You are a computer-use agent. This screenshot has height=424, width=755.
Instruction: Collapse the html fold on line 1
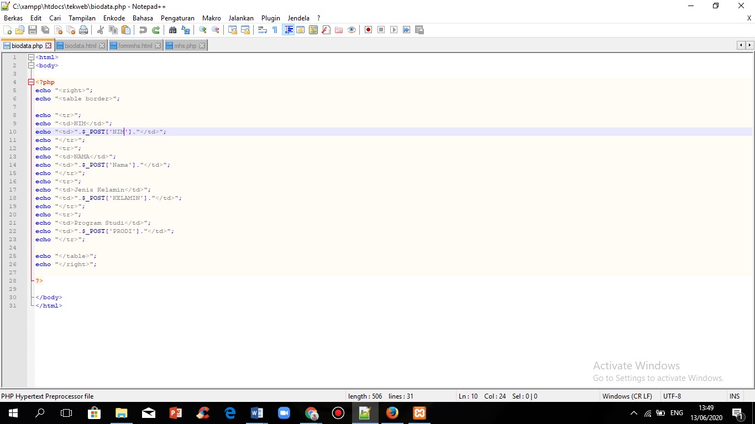[x=32, y=57]
